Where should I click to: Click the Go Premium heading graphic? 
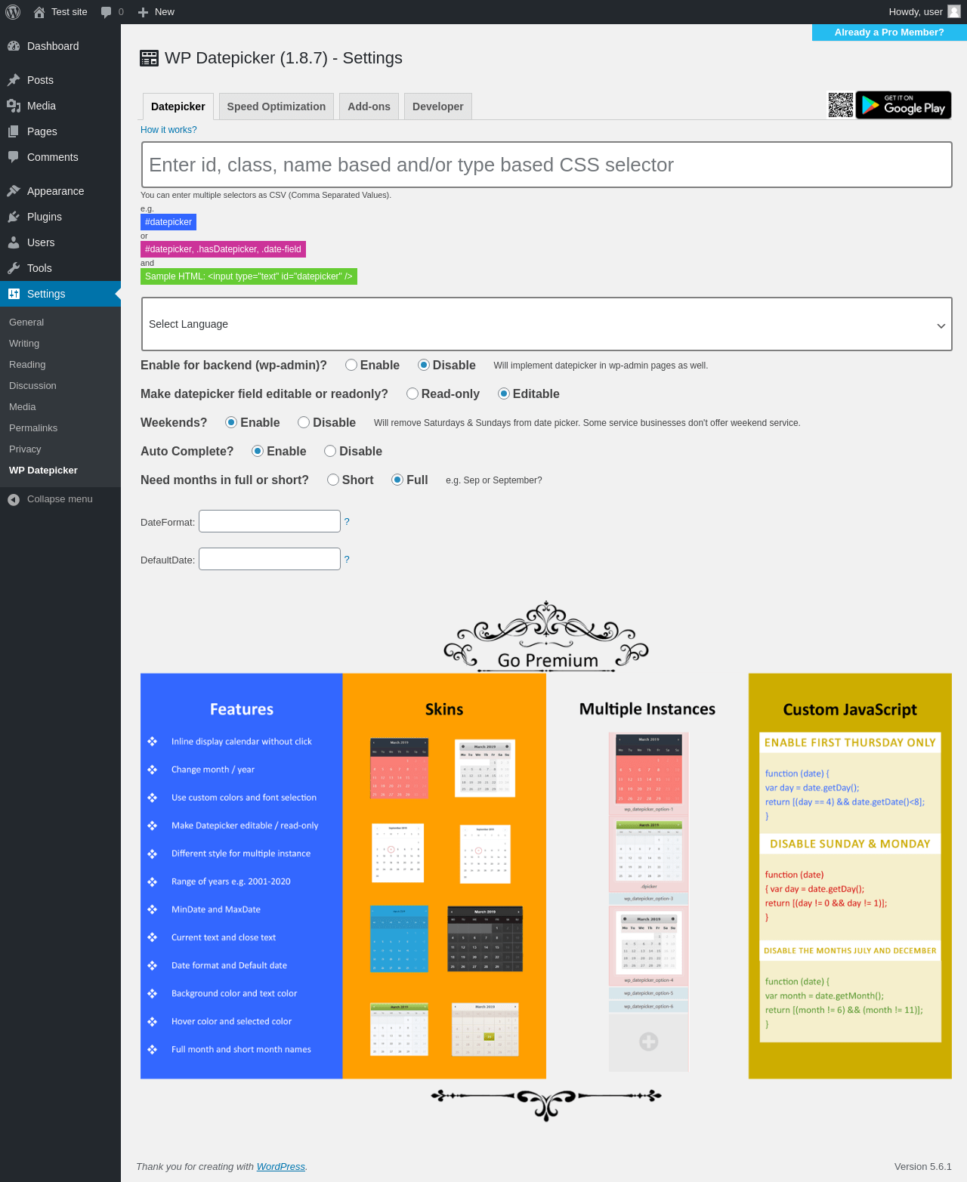(546, 637)
